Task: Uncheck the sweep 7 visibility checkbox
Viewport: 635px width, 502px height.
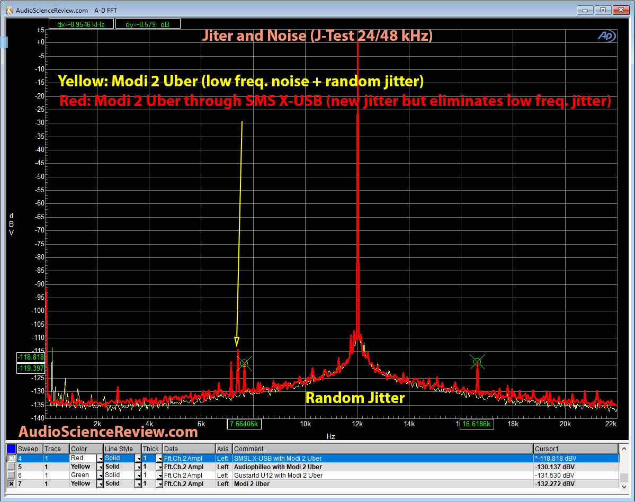Action: click(x=11, y=484)
